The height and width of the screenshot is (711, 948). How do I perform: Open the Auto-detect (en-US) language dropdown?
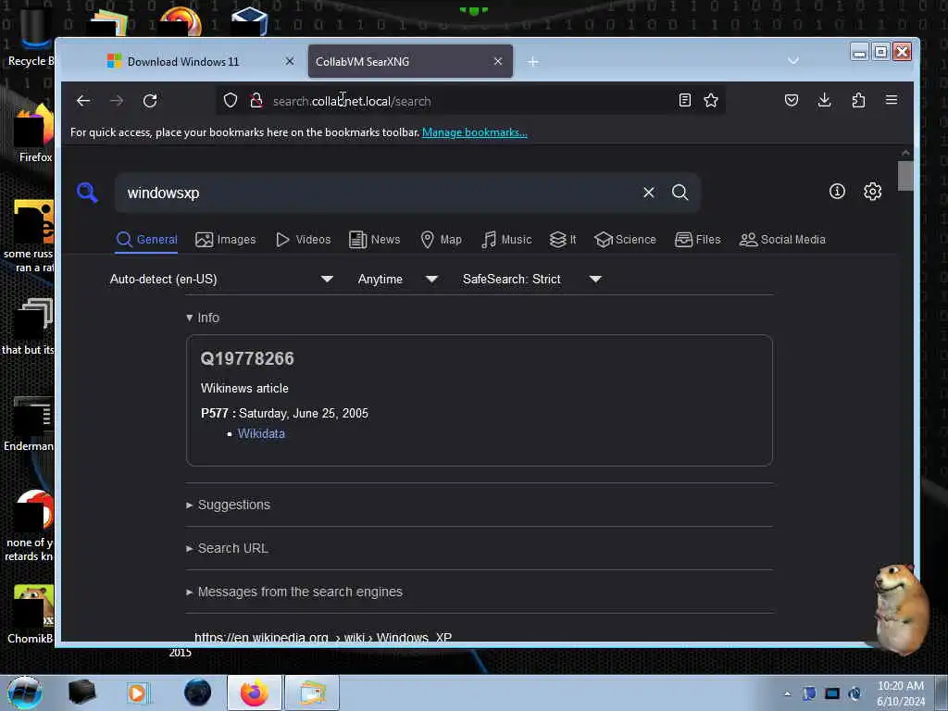coord(221,280)
